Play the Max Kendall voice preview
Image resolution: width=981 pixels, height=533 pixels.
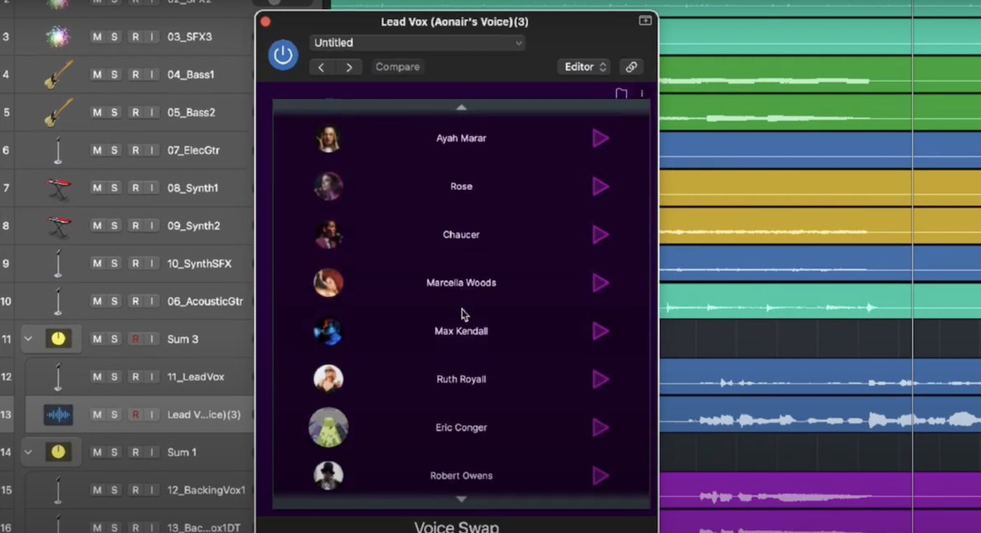pos(601,331)
